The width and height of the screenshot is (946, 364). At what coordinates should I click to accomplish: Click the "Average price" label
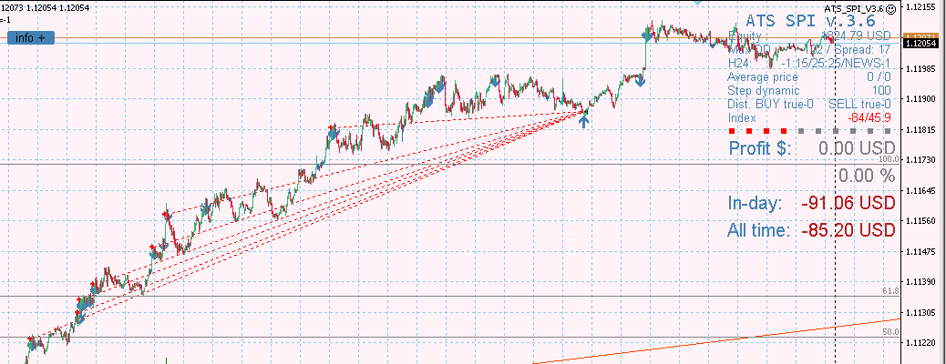pyautogui.click(x=763, y=77)
